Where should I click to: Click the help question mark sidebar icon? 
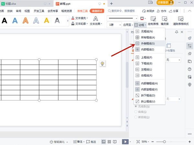click(x=190, y=69)
